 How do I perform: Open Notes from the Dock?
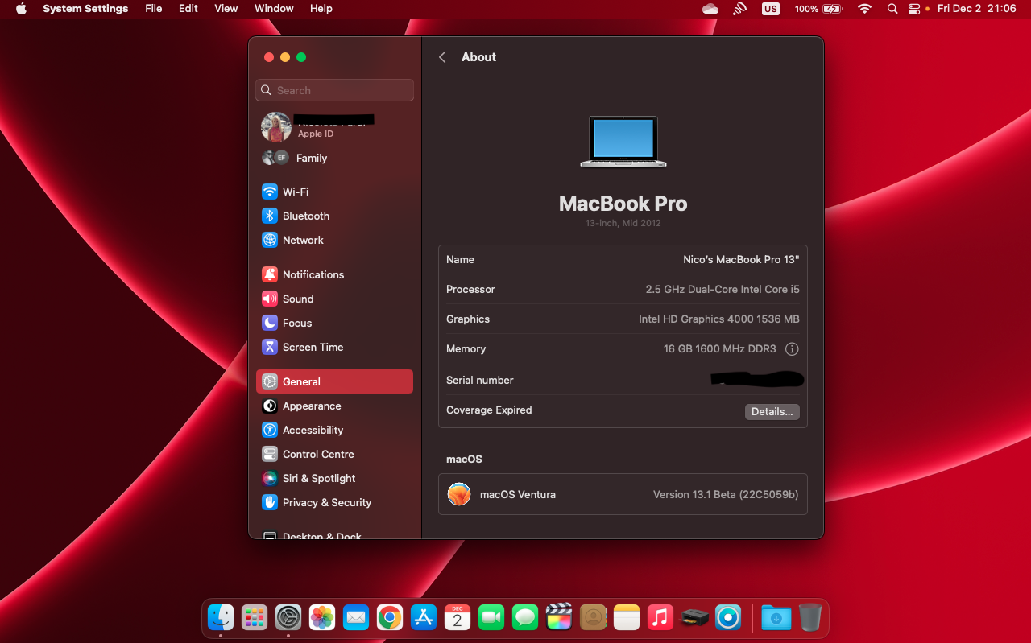(x=627, y=617)
